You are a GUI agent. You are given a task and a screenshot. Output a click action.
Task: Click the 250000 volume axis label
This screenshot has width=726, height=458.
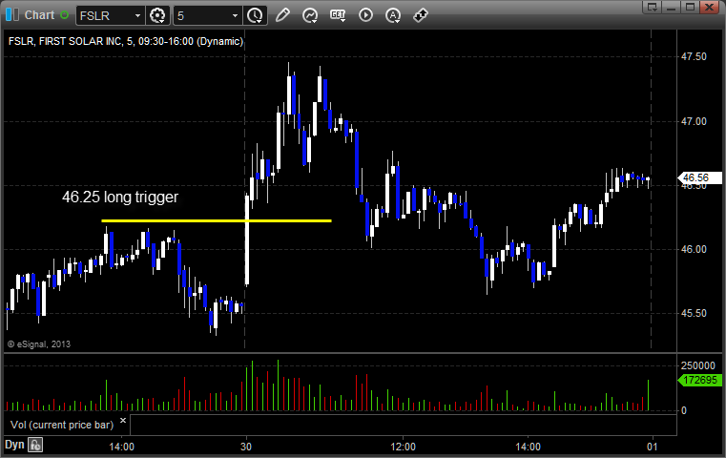pos(697,365)
